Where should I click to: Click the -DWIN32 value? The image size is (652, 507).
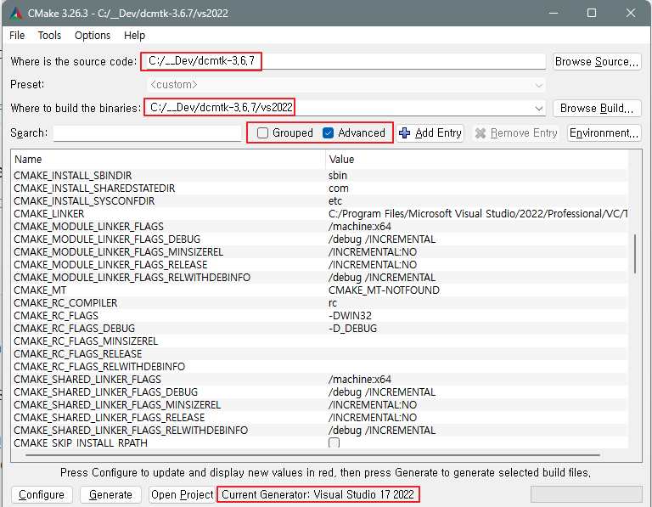[350, 316]
